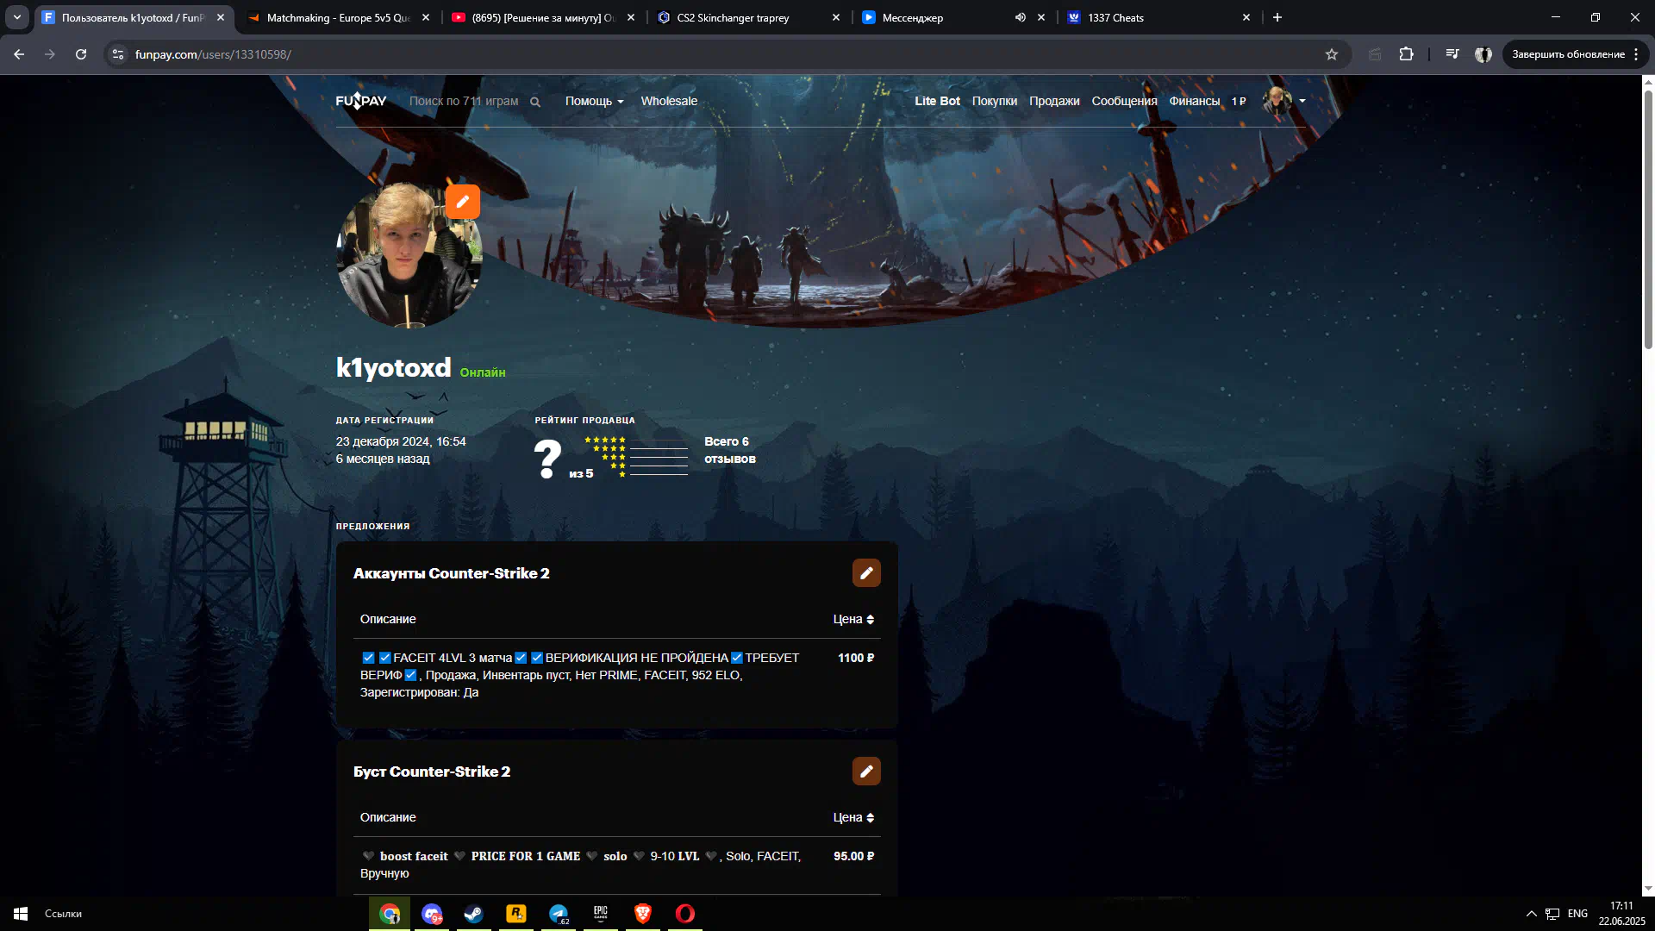Click the search magnifier icon

click(x=535, y=102)
